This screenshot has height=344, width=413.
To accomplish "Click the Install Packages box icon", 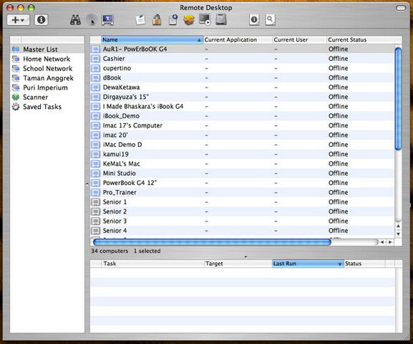I will [x=189, y=20].
